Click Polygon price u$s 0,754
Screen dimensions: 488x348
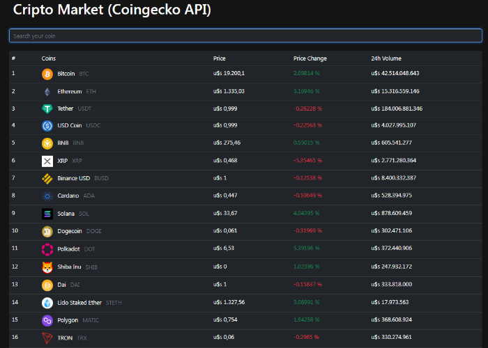click(x=225, y=319)
